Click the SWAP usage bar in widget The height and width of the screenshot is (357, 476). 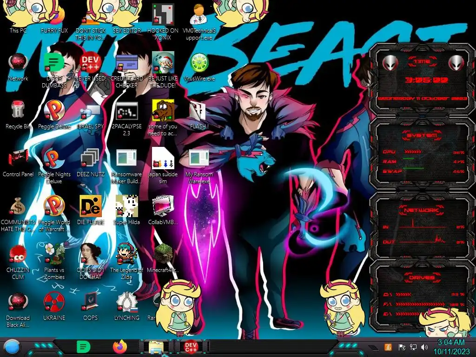pos(413,168)
